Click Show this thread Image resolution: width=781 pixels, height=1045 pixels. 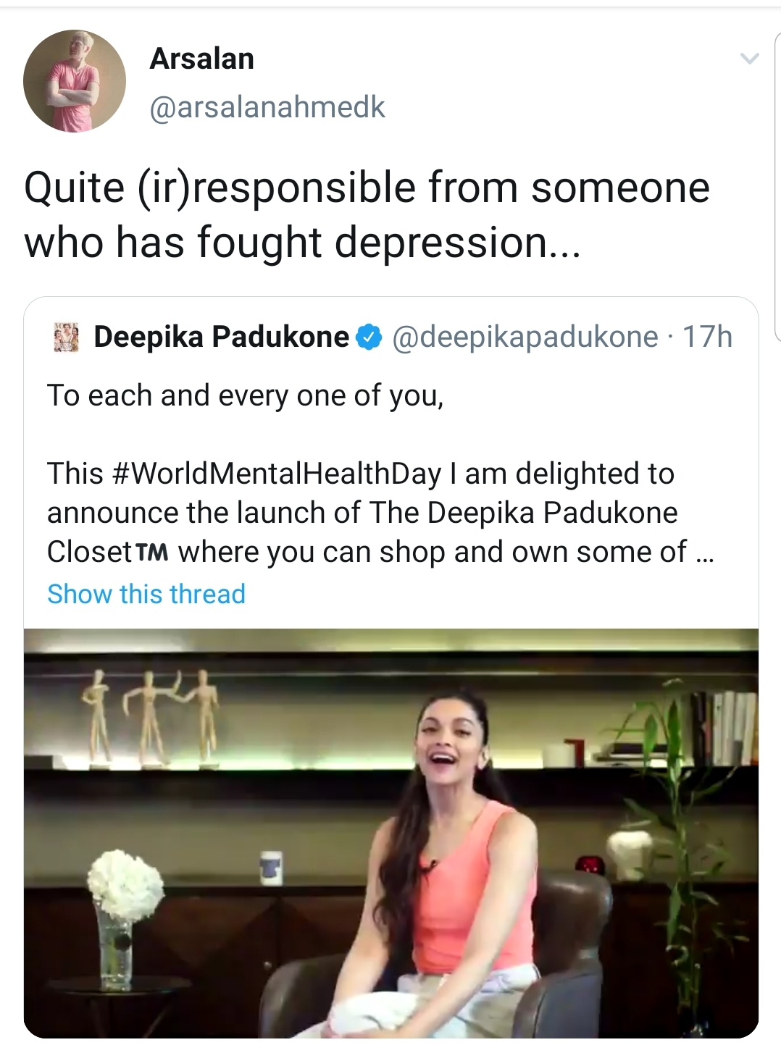pyautogui.click(x=146, y=594)
